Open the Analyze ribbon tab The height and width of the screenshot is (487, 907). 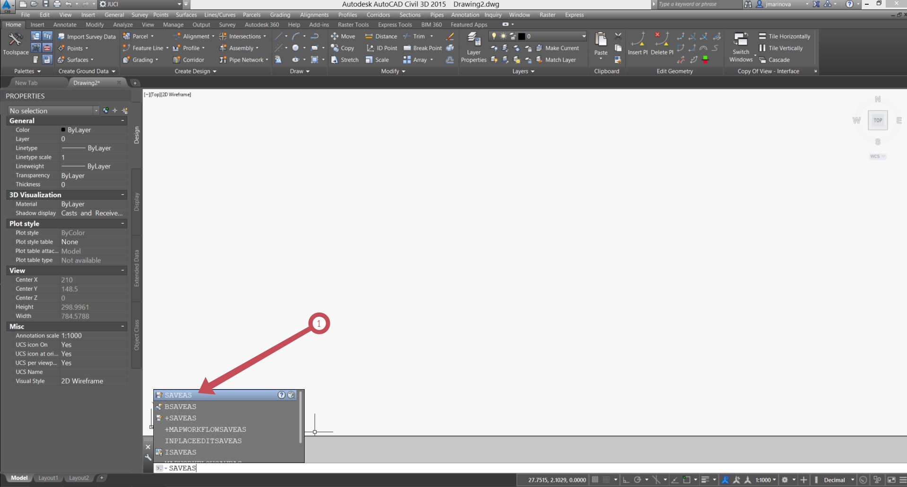[x=123, y=25]
